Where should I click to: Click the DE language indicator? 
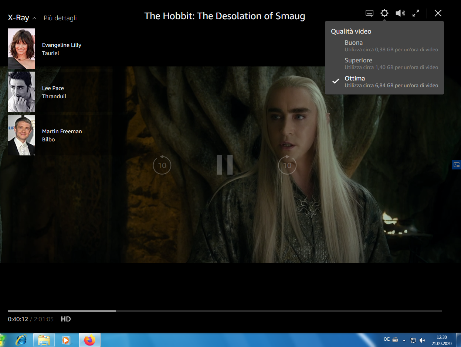point(387,339)
